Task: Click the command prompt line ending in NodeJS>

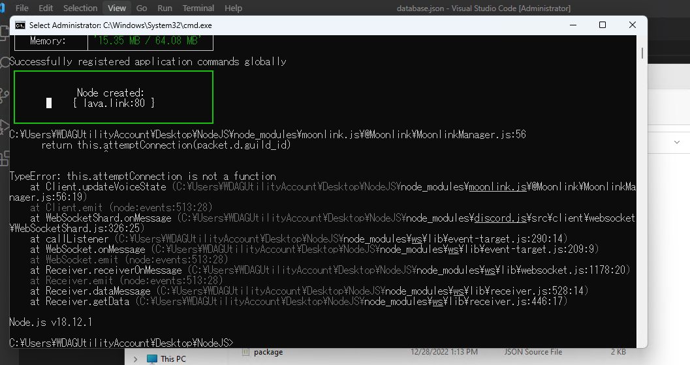Action: point(121,343)
